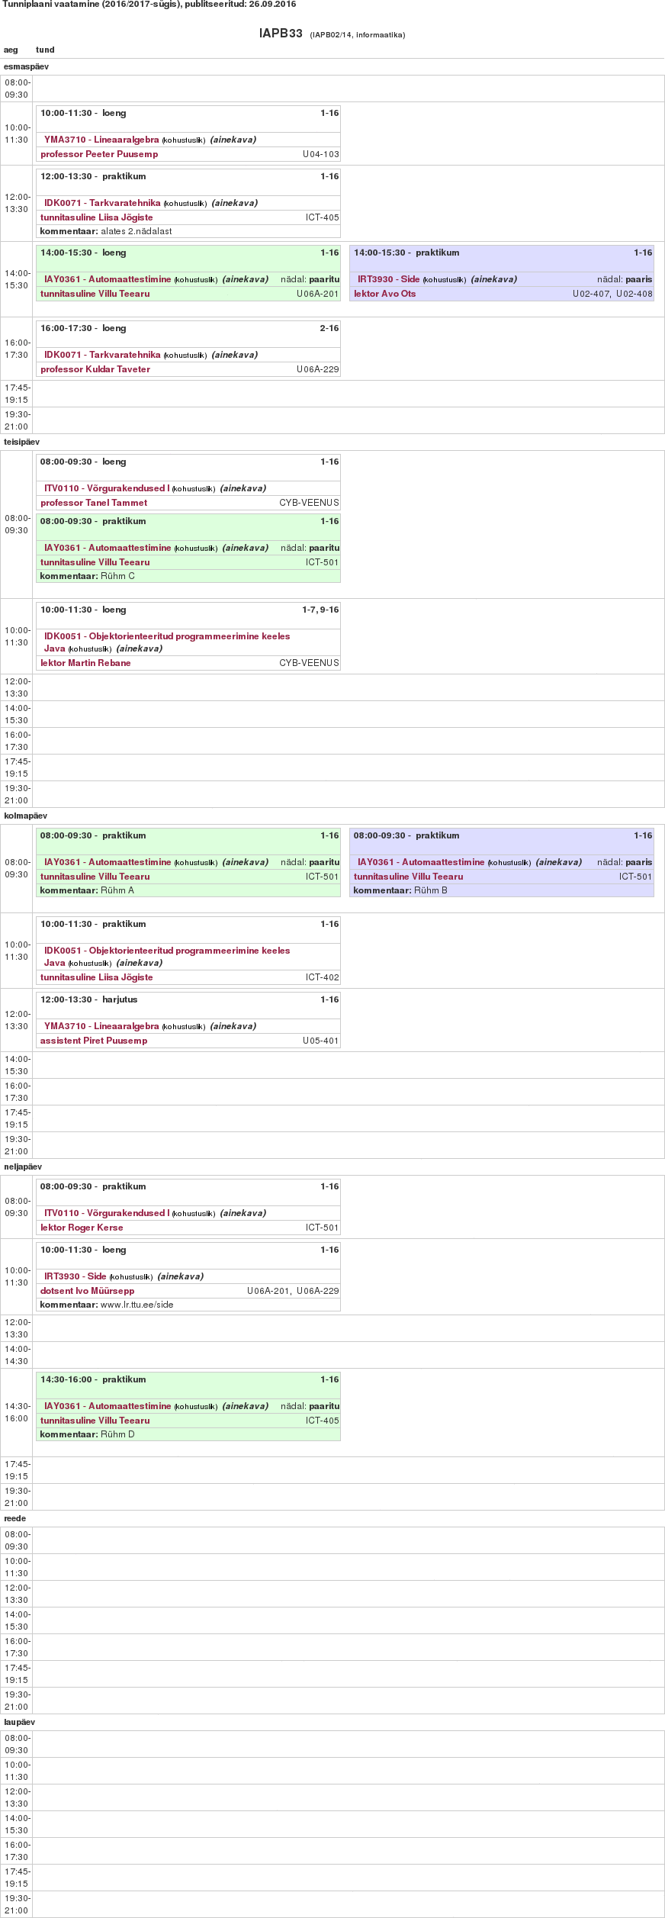
Task: Open Thursday's IRT3930 Side lecture link
Action: click(75, 1276)
